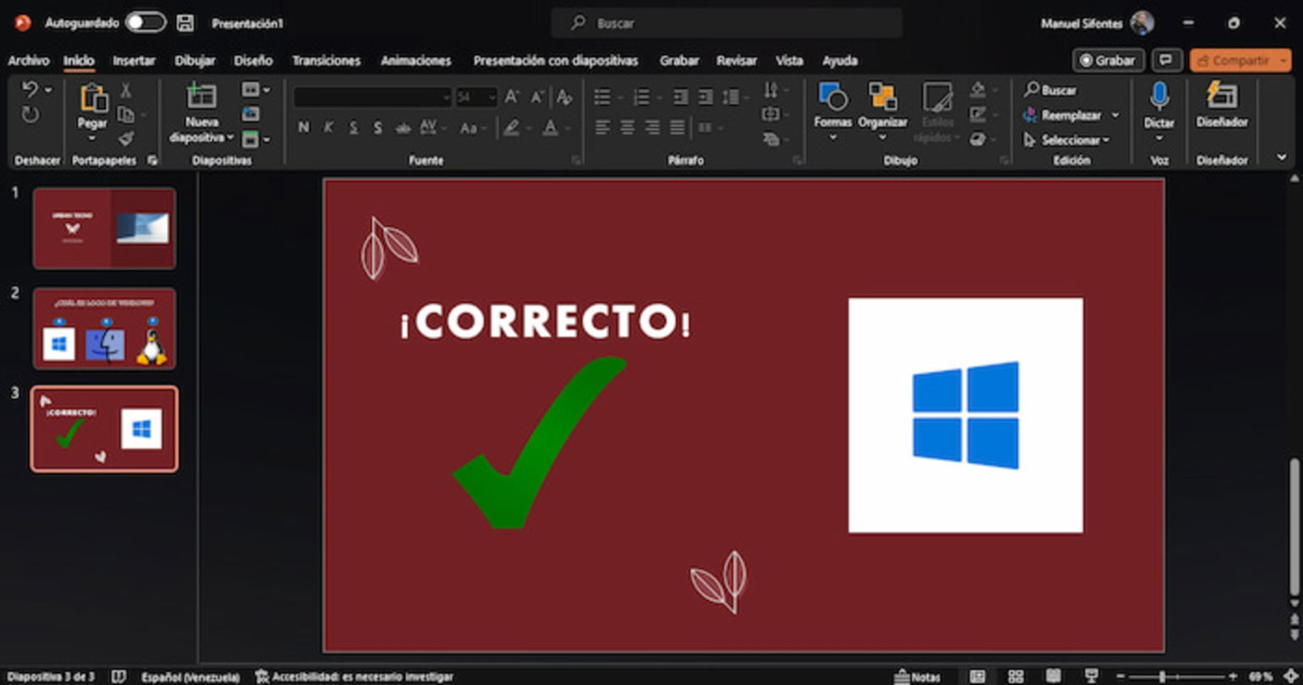Image resolution: width=1303 pixels, height=685 pixels.
Task: Open the Formas shapes gallery dropdown
Action: coord(833,136)
